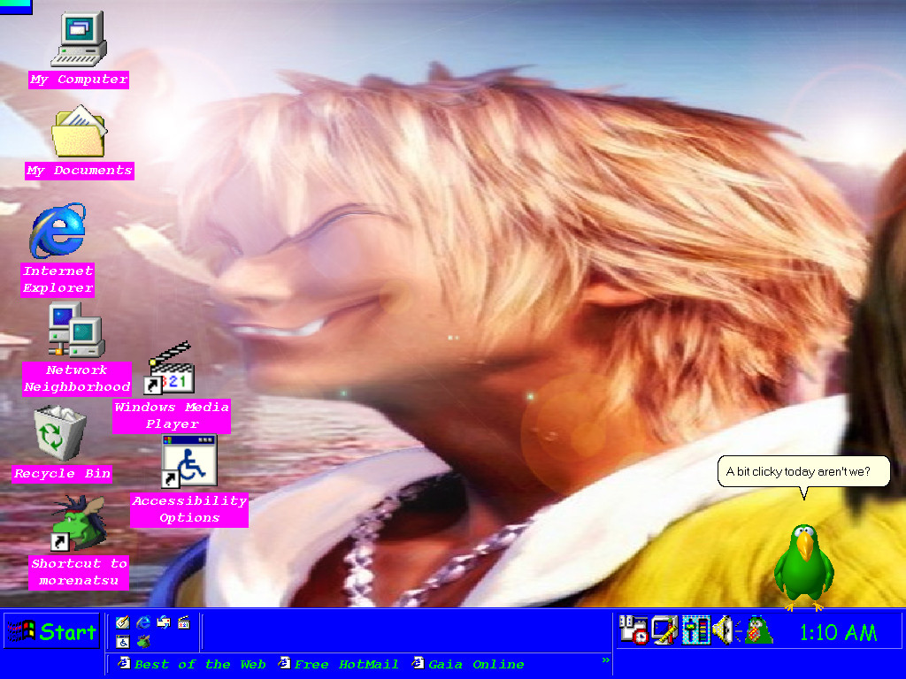The image size is (906, 679).
Task: Click the speaker volume tray icon
Action: (726, 629)
